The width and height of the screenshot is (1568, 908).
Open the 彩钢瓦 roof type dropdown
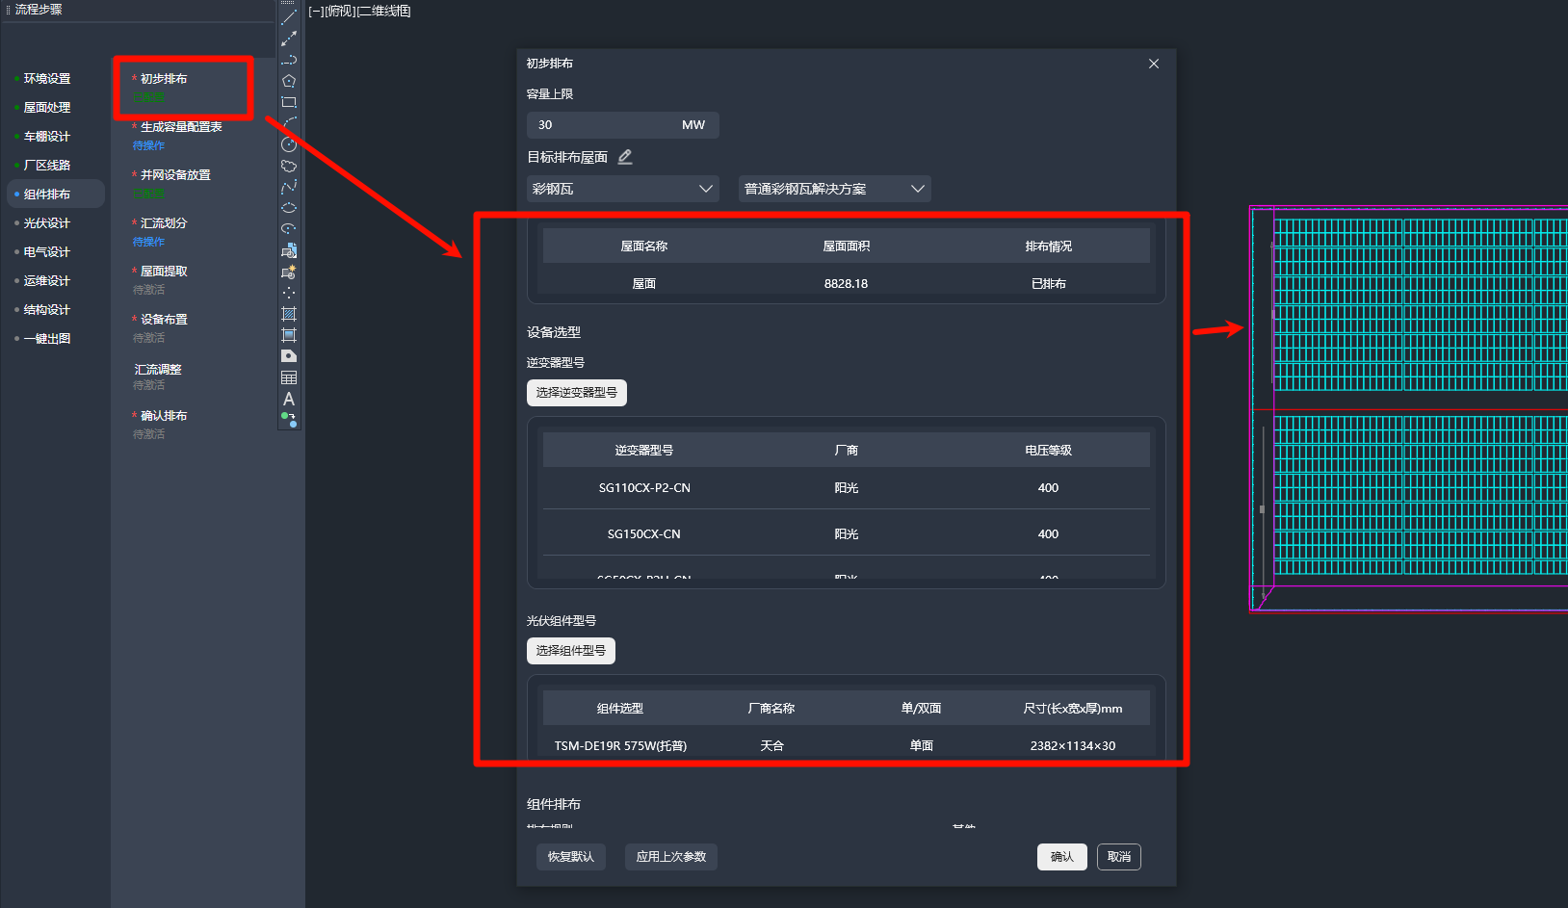[x=621, y=189]
